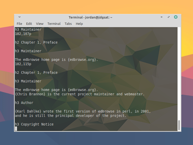193x145 pixels.
Task: Open the File menu
Action: click(x=19, y=24)
